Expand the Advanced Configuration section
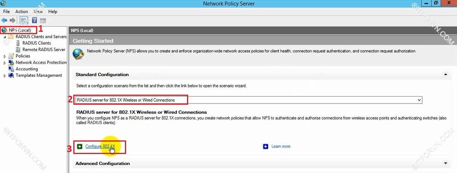 click(x=445, y=163)
